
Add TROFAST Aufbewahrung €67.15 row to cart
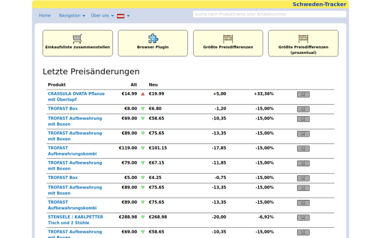(x=304, y=164)
